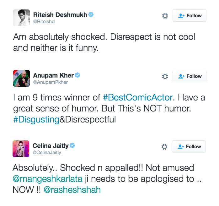The height and width of the screenshot is (206, 219).
Task: Open gear options on Anupam Kher's tweet
Action: pos(165,76)
